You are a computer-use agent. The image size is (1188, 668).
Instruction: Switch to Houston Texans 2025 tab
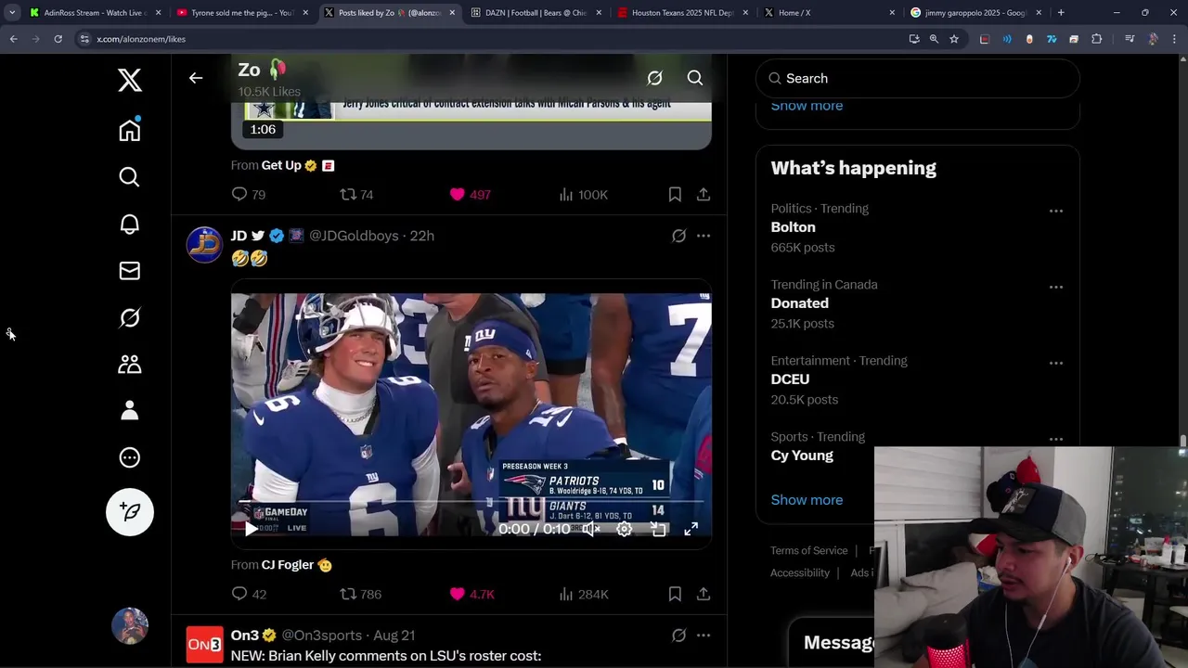683,13
